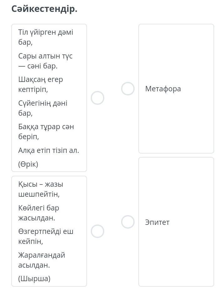The image size is (221, 298).
Task: Select the connector circle next to Эпитет
Action: pyautogui.click(x=128, y=222)
